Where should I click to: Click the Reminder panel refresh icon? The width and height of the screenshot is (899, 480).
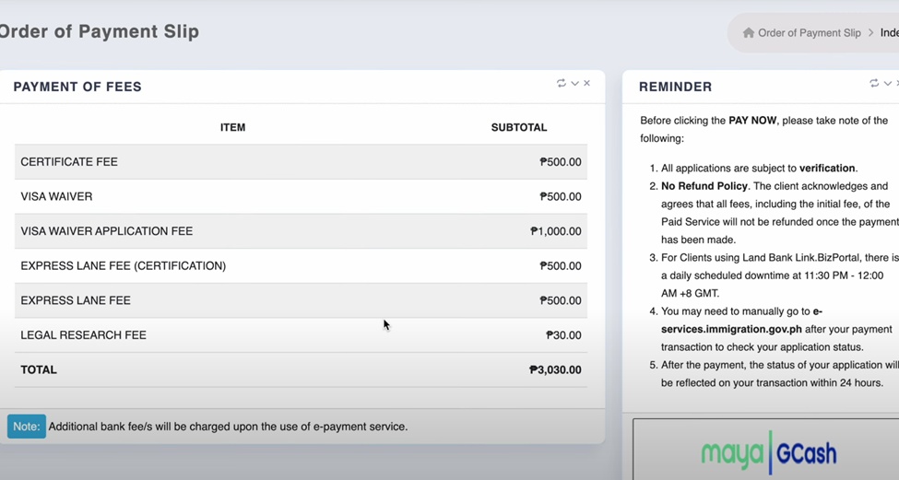tap(874, 84)
